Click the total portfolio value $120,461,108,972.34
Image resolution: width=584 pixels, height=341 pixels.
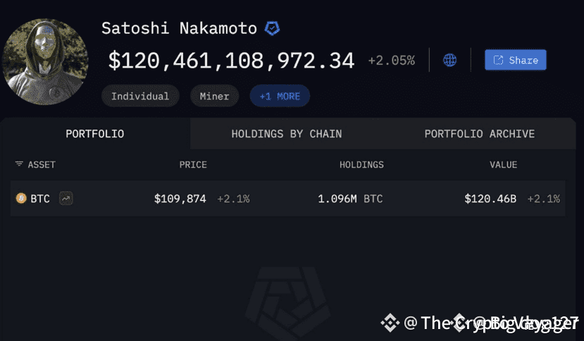[231, 60]
